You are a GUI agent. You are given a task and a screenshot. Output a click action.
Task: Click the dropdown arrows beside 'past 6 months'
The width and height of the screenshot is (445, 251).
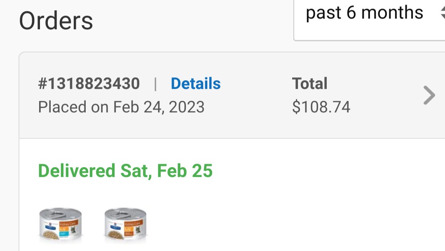point(443,13)
